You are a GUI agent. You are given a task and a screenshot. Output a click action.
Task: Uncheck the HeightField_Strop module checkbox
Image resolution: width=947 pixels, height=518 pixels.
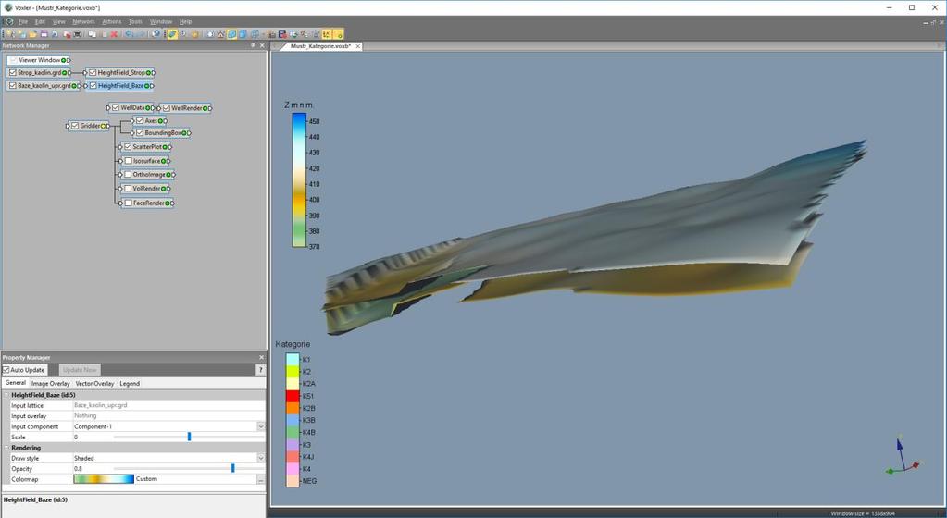click(93, 72)
